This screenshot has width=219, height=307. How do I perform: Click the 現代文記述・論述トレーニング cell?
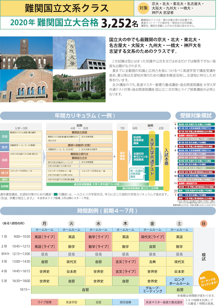[63, 162]
